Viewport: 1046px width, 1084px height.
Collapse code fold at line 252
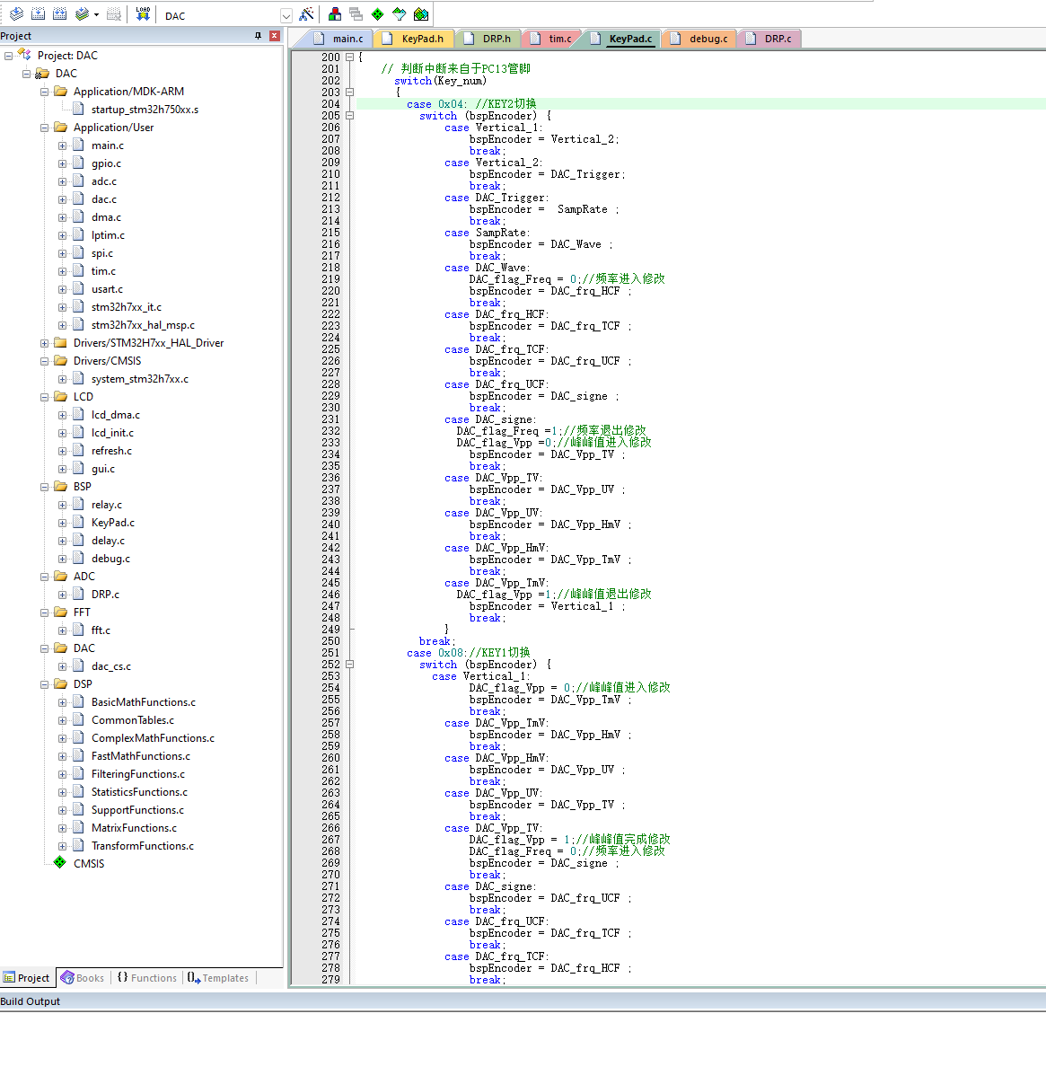(350, 665)
